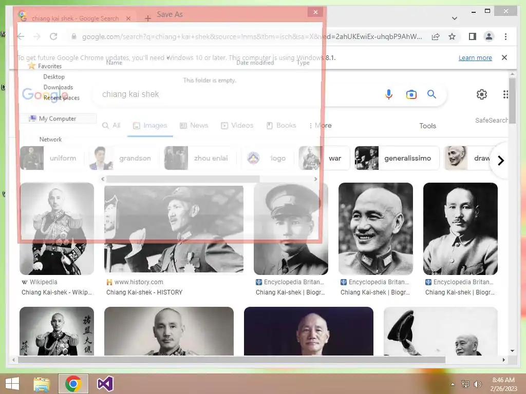The width and height of the screenshot is (526, 394).
Task: Show next related search chips
Action: (500, 161)
